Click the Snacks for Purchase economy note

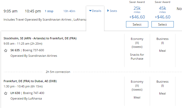coord(137,57)
